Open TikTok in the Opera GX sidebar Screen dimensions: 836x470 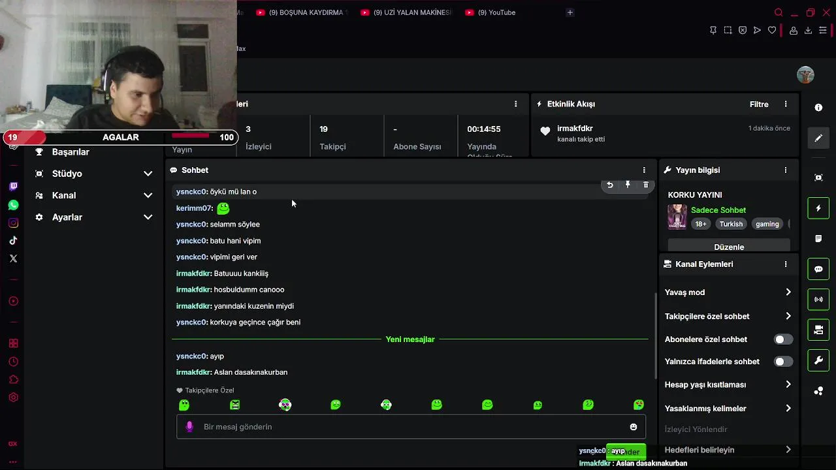click(13, 241)
